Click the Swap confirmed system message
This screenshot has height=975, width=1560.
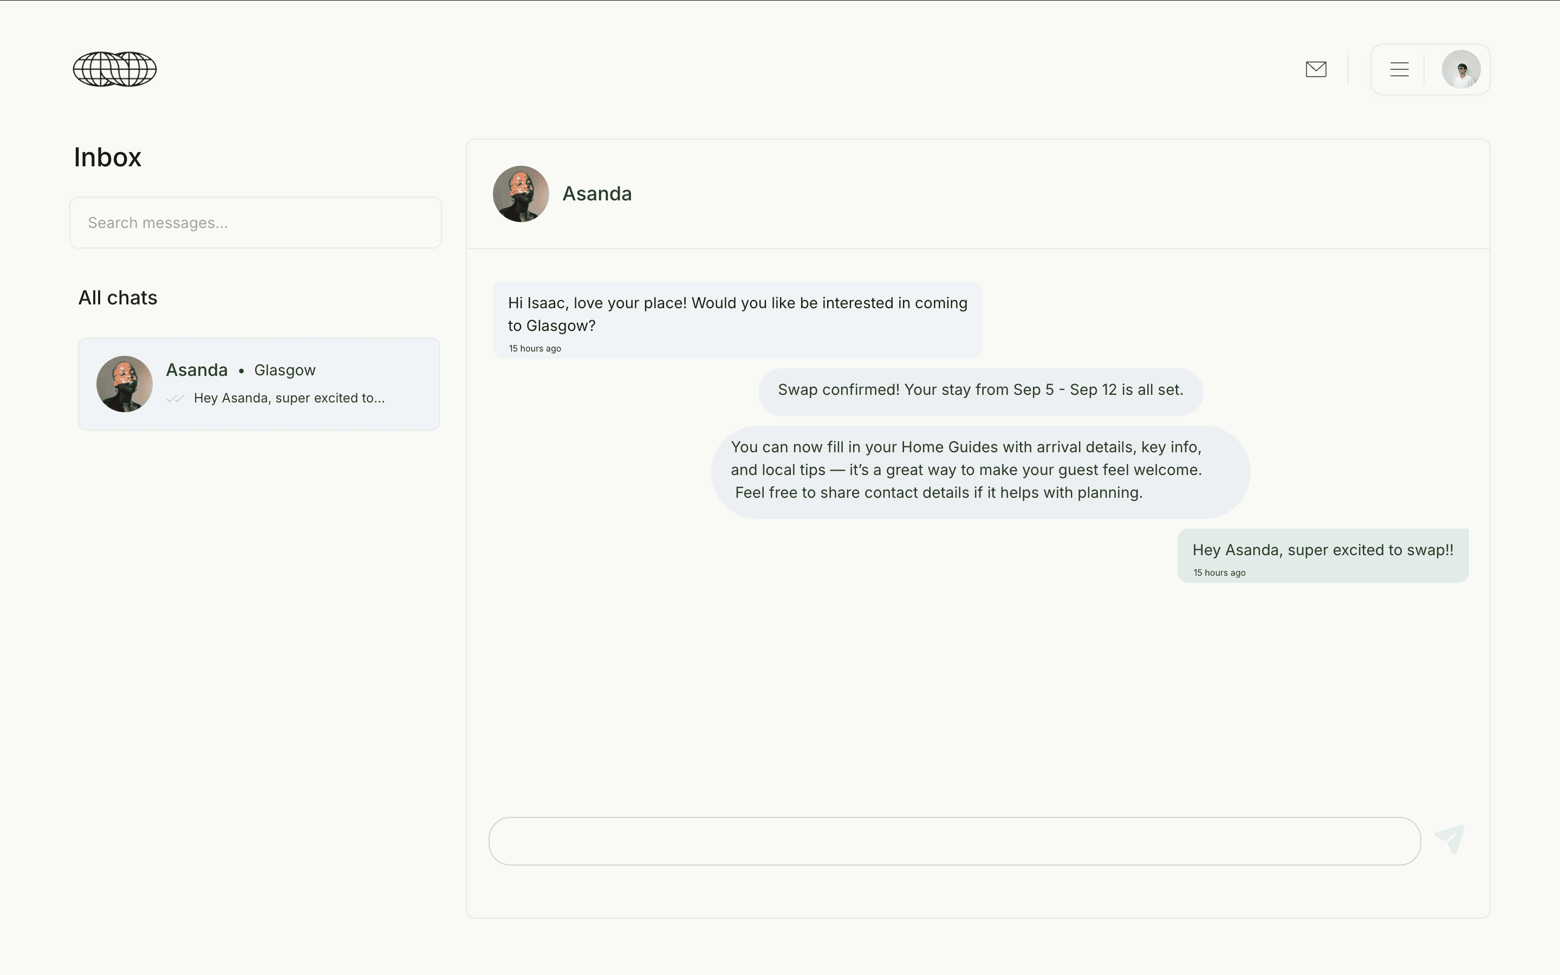[x=980, y=391]
